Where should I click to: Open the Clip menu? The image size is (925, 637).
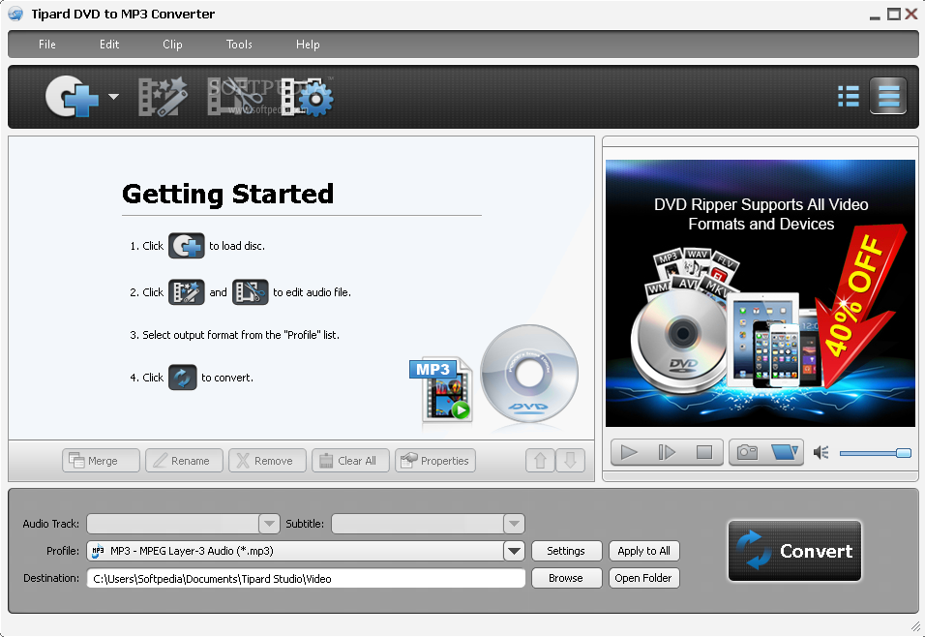click(x=172, y=45)
